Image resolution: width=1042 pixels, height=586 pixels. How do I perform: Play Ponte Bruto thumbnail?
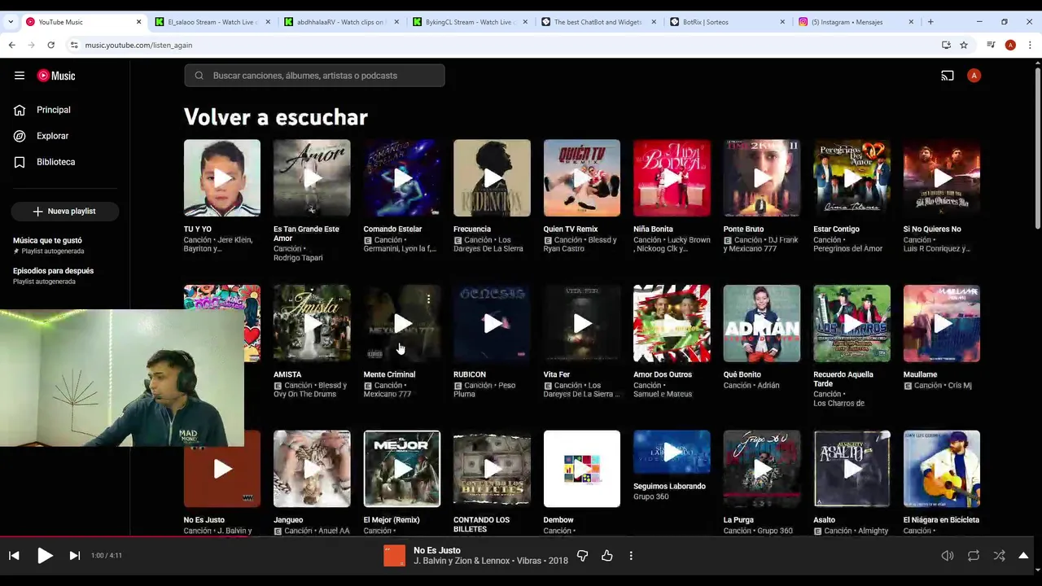tap(762, 178)
